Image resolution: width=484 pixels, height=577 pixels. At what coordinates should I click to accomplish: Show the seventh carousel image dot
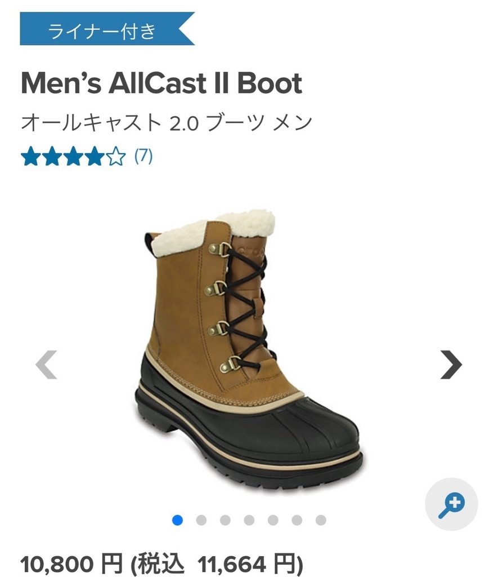pos(321,520)
